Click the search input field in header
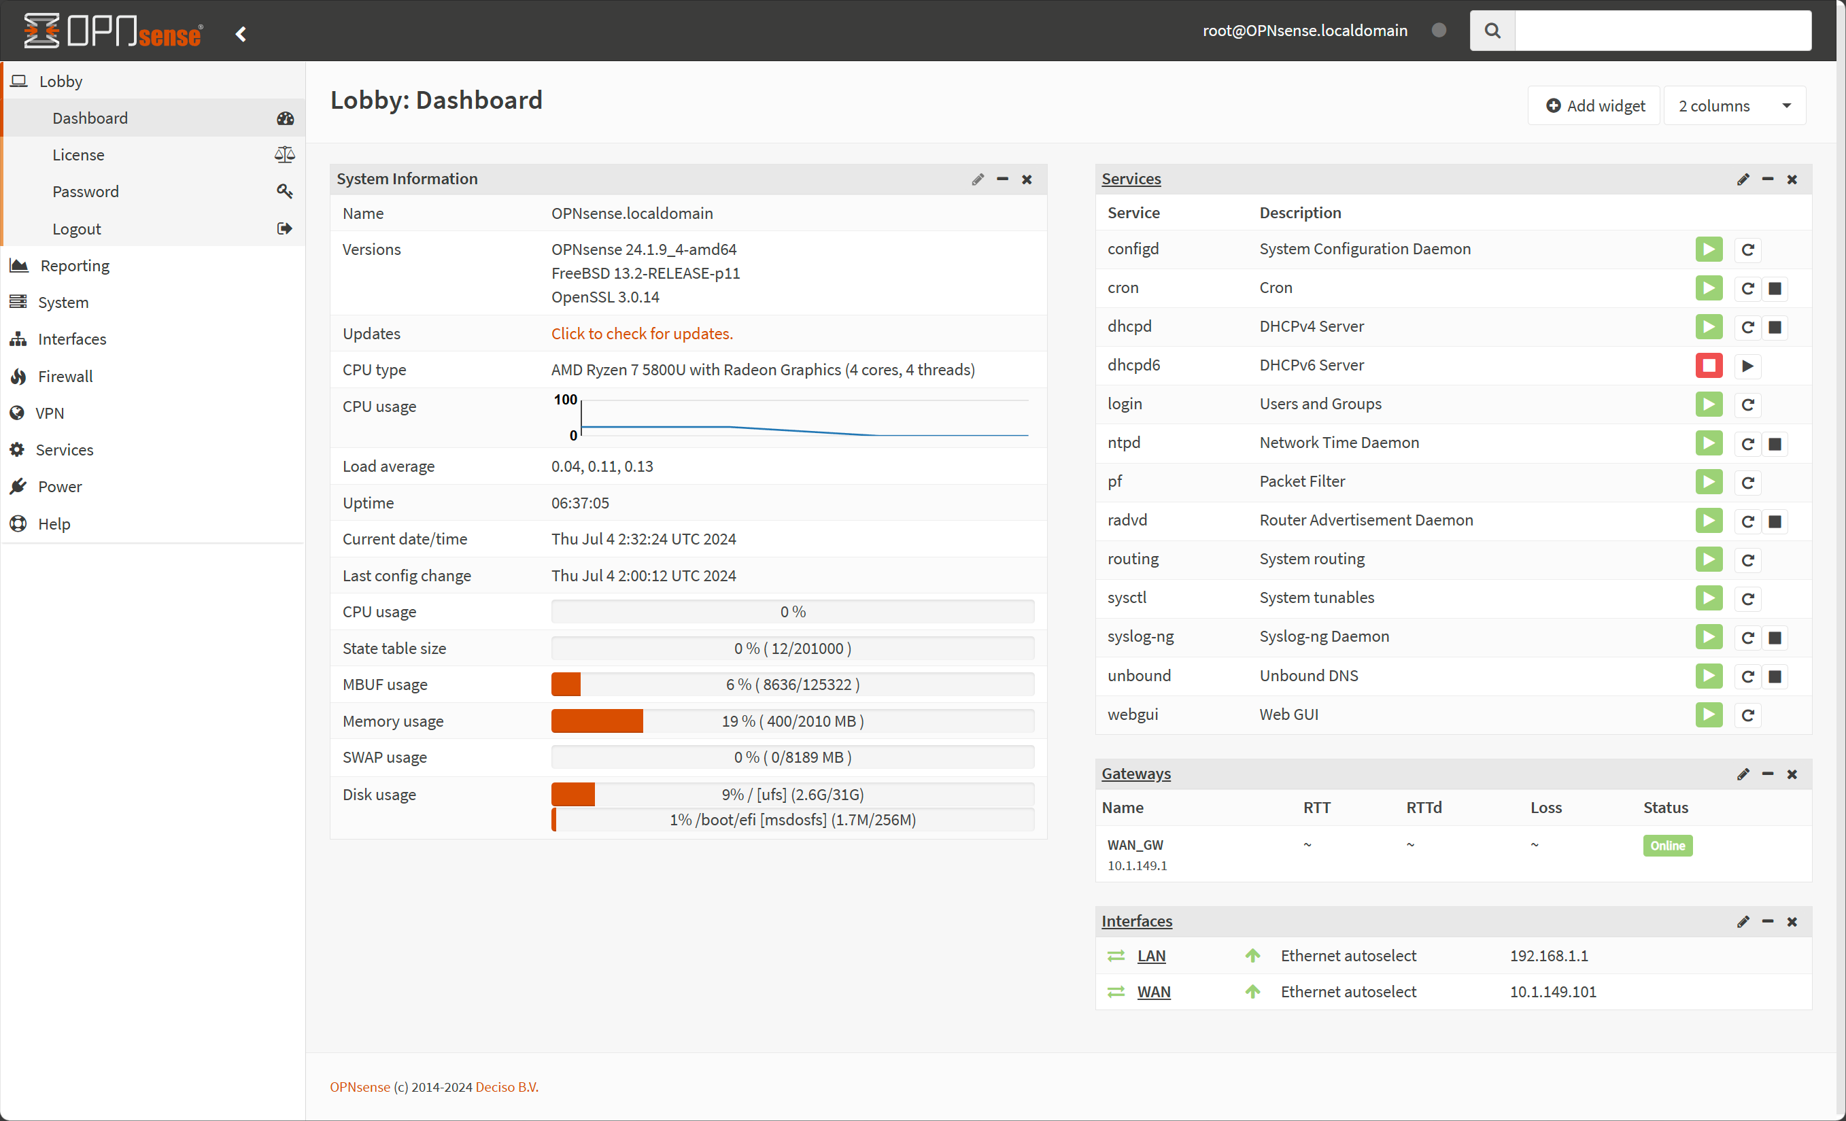 click(x=1662, y=31)
